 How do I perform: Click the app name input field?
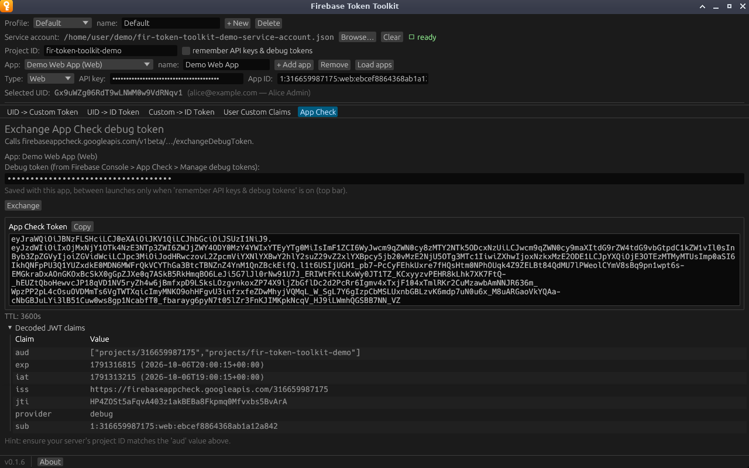pyautogui.click(x=226, y=65)
